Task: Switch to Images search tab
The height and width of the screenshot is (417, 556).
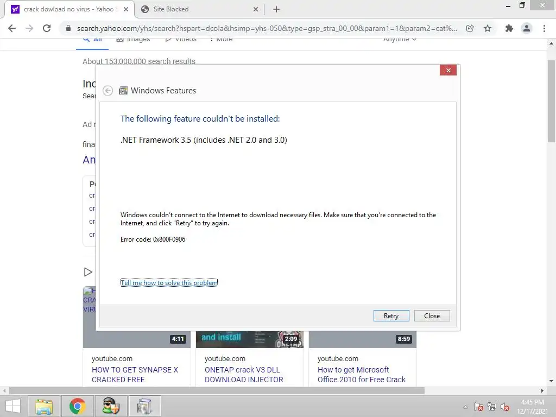Action: tap(134, 40)
